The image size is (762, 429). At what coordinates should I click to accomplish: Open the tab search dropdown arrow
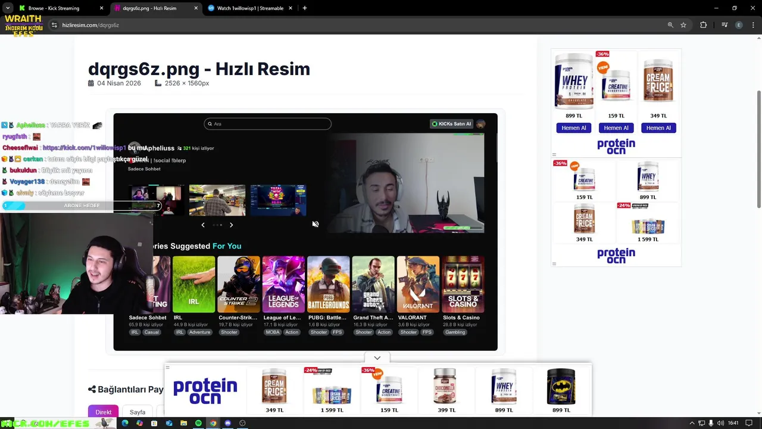(7, 8)
